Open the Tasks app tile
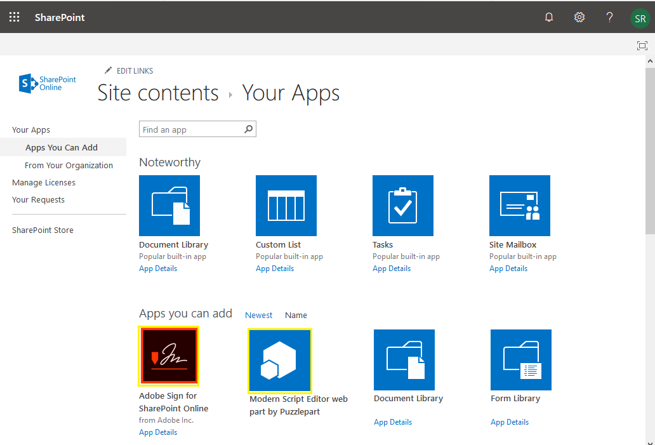 click(x=403, y=206)
